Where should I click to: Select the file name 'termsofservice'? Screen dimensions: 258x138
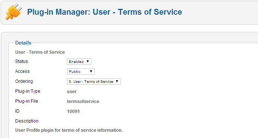coord(83,102)
